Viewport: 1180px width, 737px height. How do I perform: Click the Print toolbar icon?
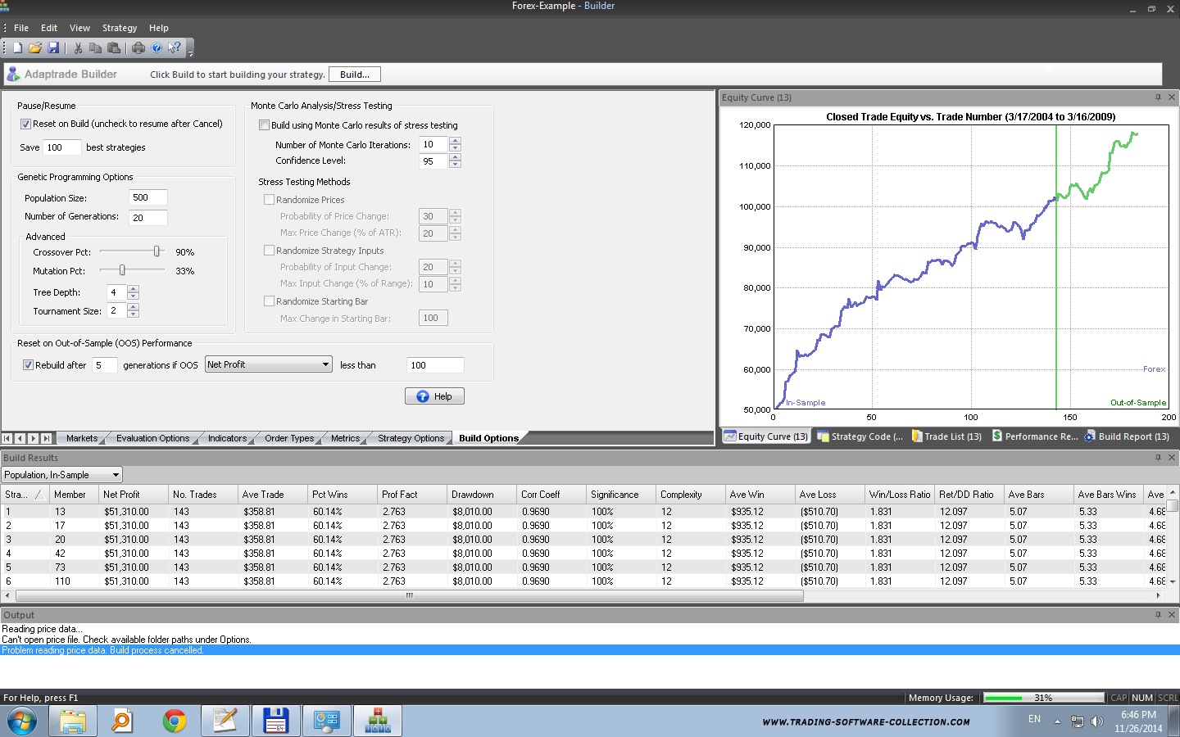coord(138,48)
